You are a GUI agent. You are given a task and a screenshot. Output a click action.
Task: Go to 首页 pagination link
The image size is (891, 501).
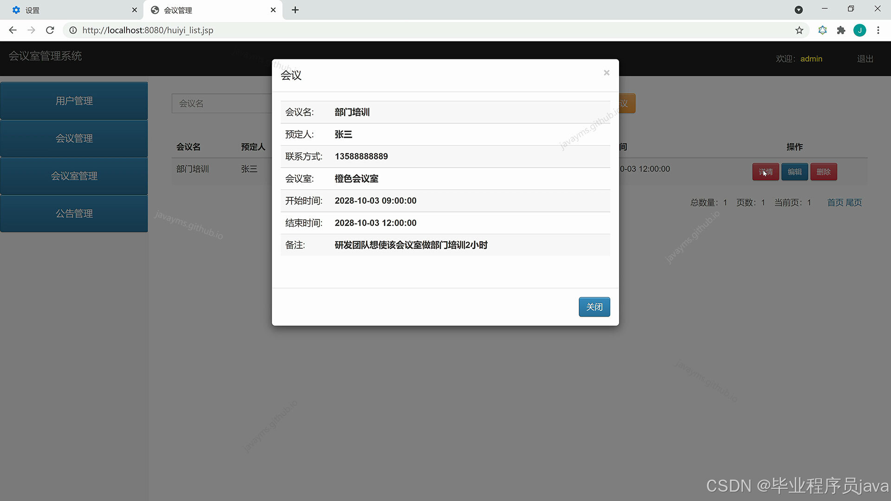coord(835,203)
